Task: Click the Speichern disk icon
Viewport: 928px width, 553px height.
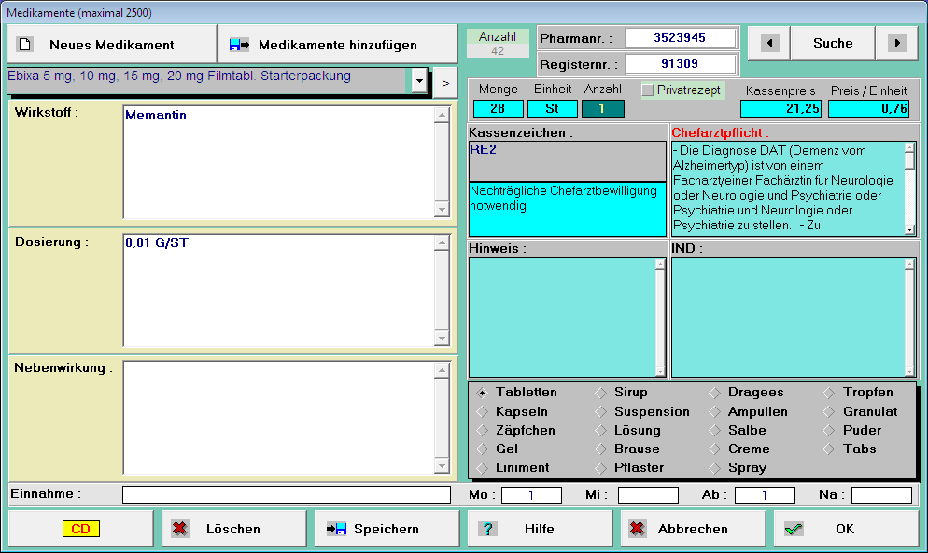Action: tap(336, 529)
